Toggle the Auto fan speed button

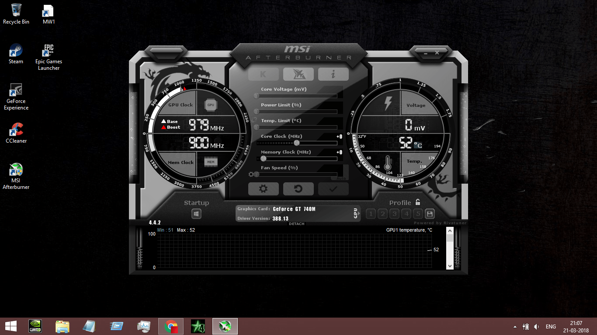click(x=340, y=178)
